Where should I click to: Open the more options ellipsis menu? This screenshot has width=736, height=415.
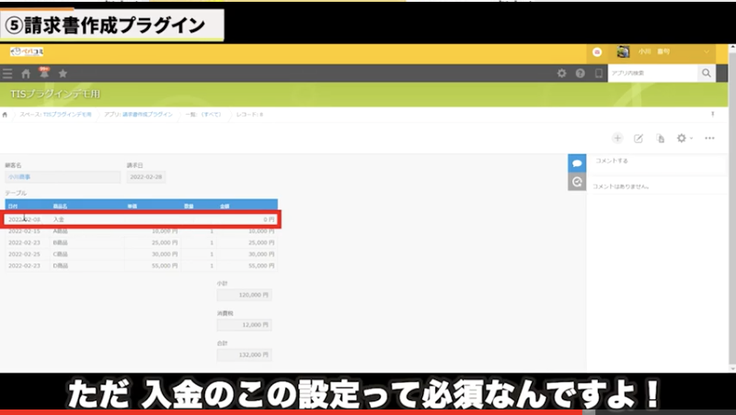[709, 139]
